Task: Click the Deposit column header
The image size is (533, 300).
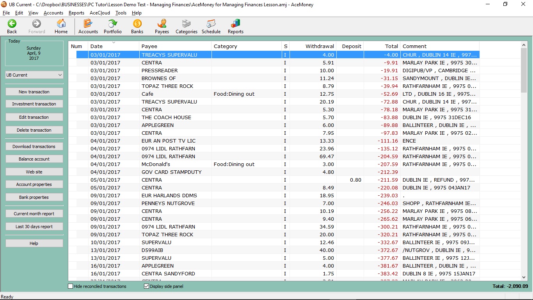Action: tap(350, 46)
